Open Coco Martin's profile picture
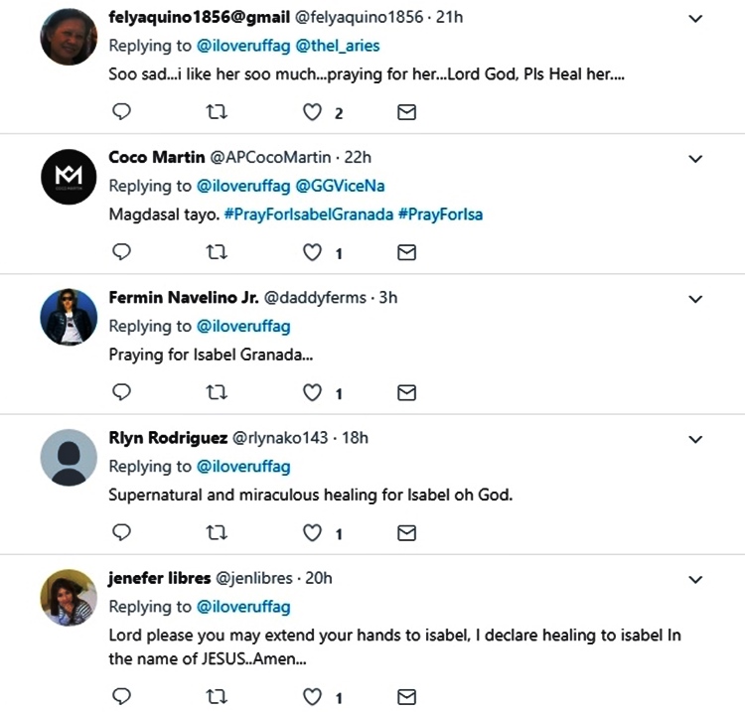745x712 pixels. click(69, 178)
